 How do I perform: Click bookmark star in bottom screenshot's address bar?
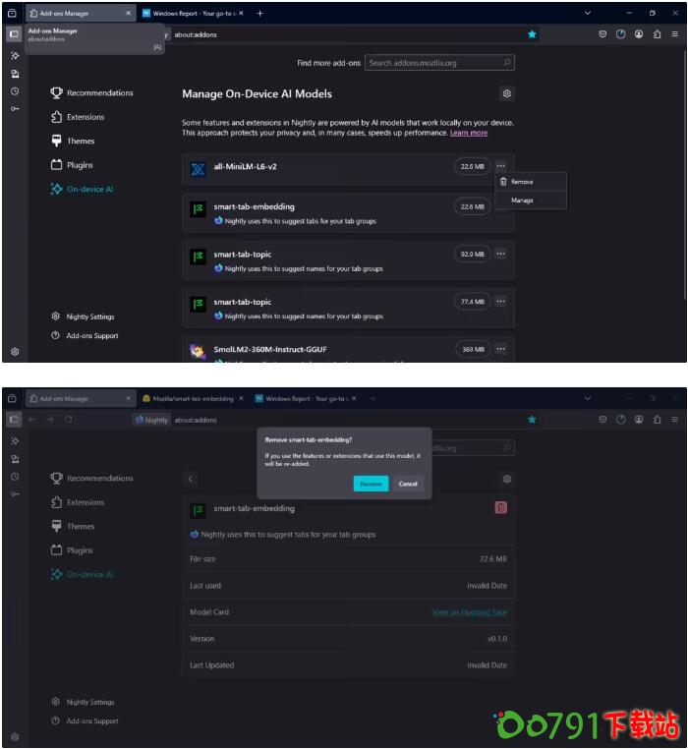532,420
